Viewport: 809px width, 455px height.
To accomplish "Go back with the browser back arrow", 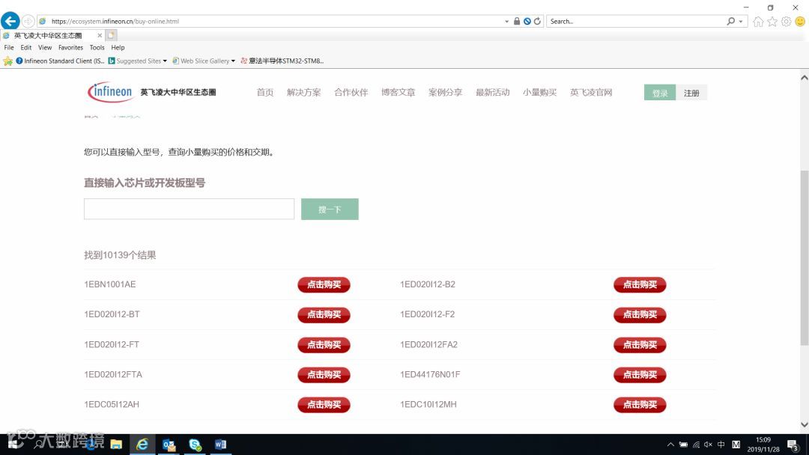I will (10, 21).
